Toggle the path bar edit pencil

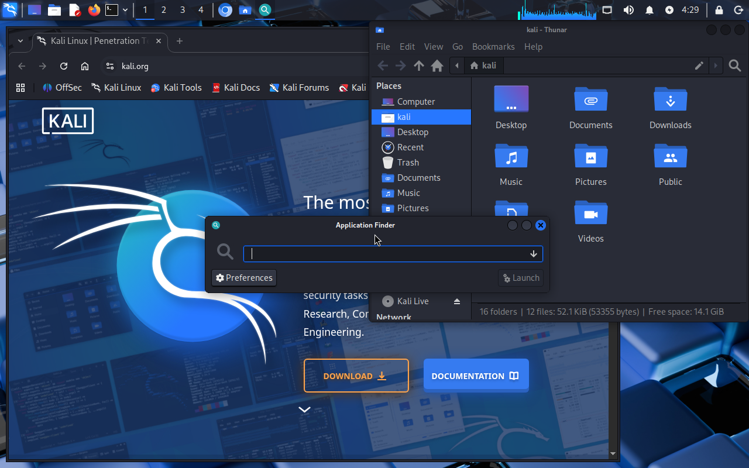(x=699, y=66)
